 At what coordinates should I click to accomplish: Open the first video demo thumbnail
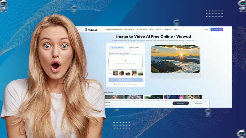114,97
